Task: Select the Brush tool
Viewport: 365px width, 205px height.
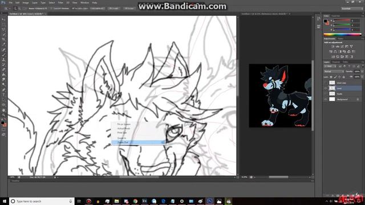Action: (3, 55)
